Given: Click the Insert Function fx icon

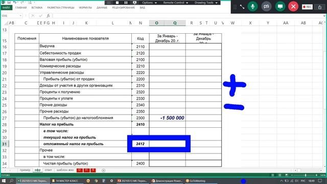Looking at the screenshot, I should click(48, 16).
